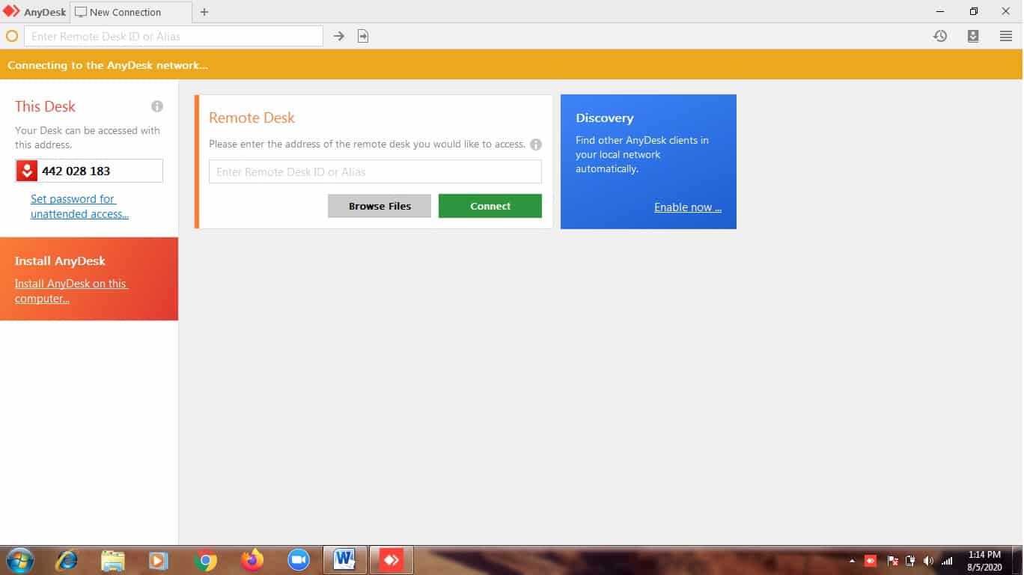
Task: Switch to the New Connection tab
Action: click(131, 12)
